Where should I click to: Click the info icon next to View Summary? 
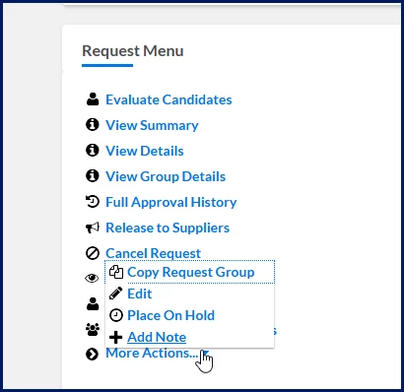(93, 125)
